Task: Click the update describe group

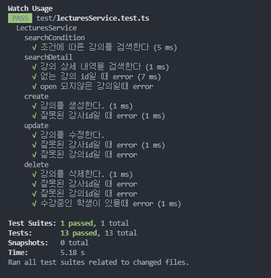Action: [x=36, y=126]
